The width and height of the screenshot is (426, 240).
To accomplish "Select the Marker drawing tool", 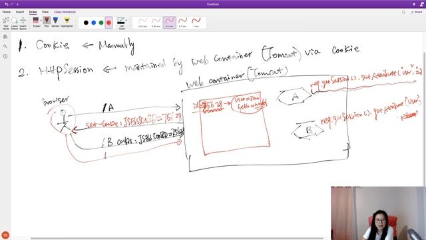I will pos(55,22).
